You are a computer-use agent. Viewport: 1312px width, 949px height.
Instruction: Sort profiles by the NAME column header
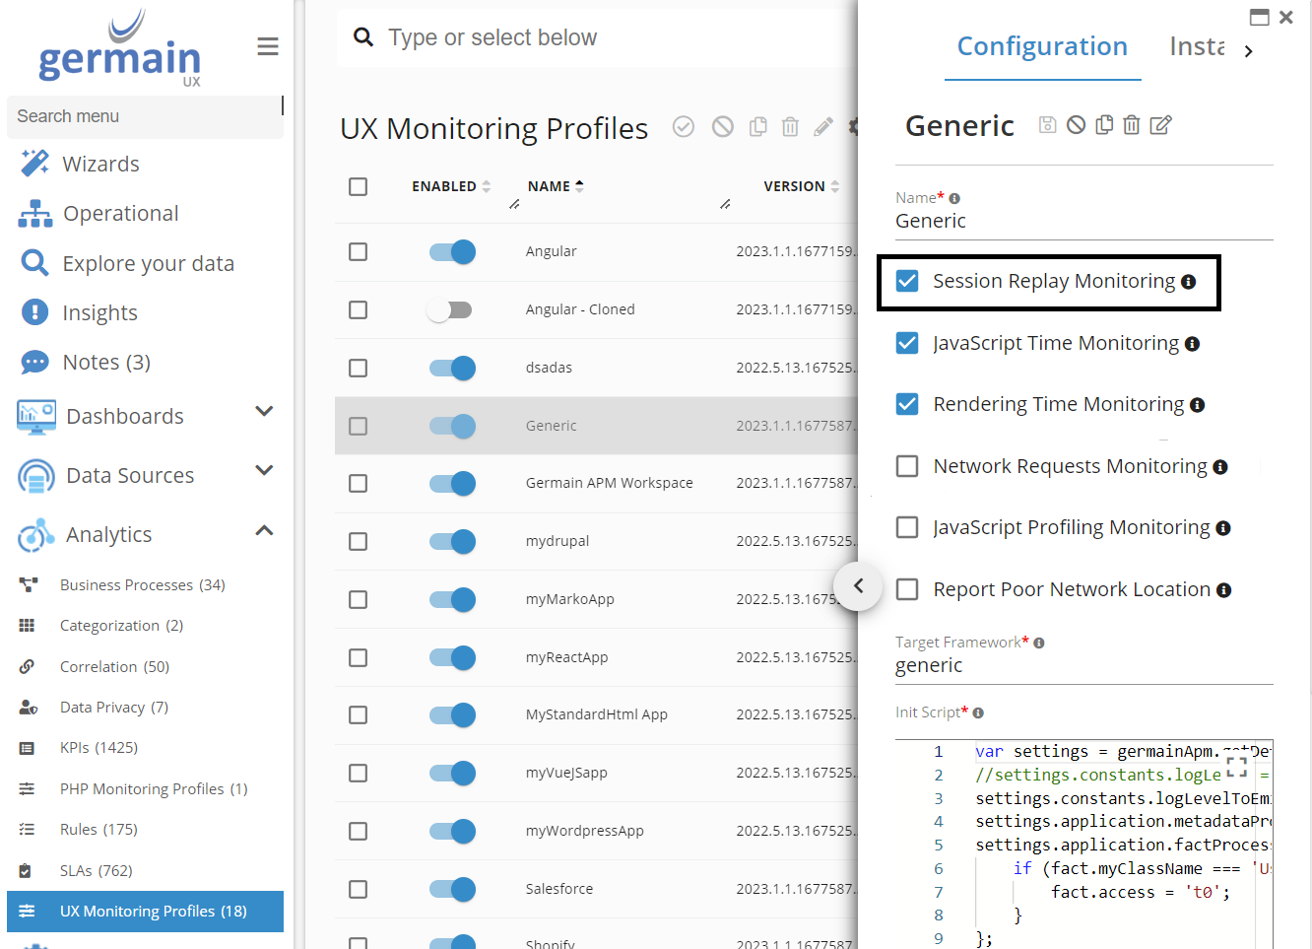coord(549,186)
